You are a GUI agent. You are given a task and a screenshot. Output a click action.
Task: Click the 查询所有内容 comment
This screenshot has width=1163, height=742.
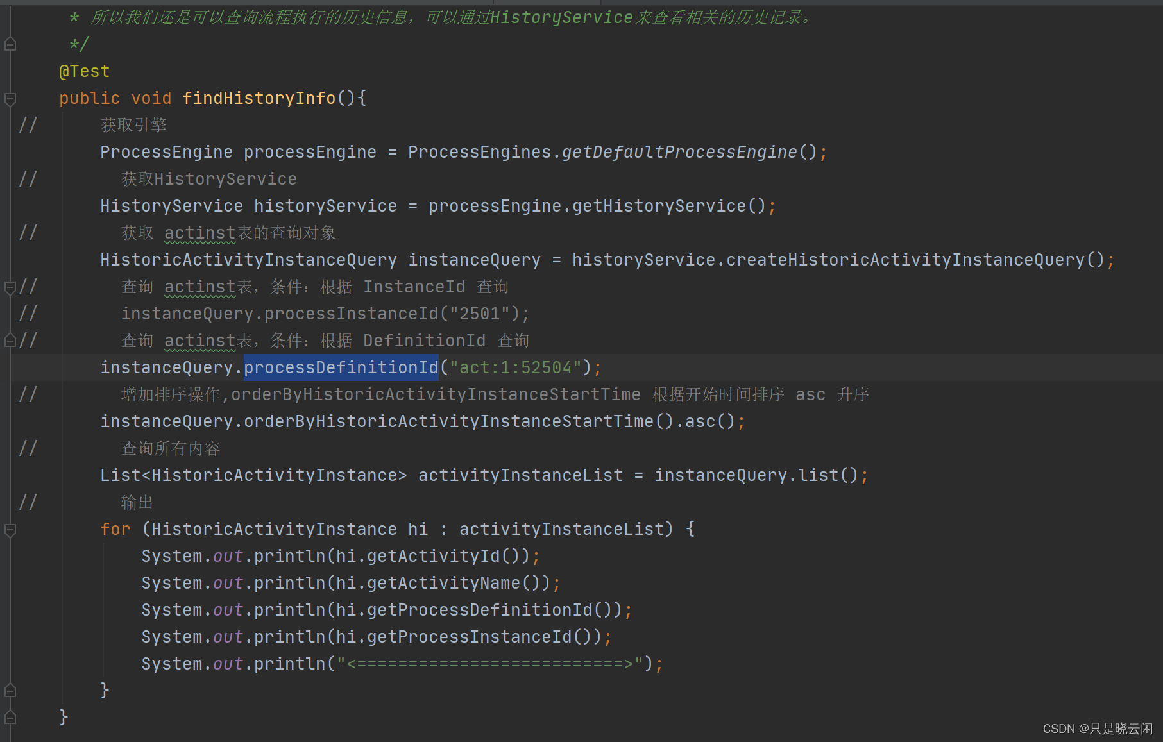click(171, 448)
